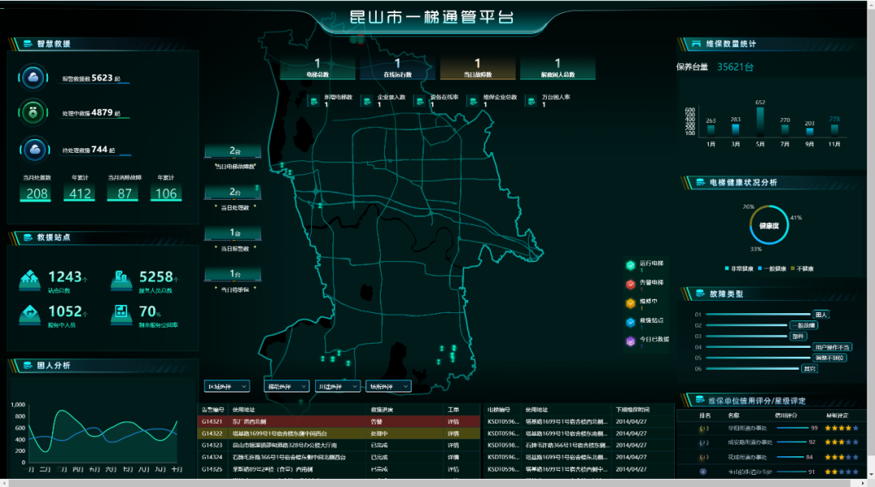Click the floor-plan icon next to 70%
This screenshot has height=487, width=875.
point(122,312)
